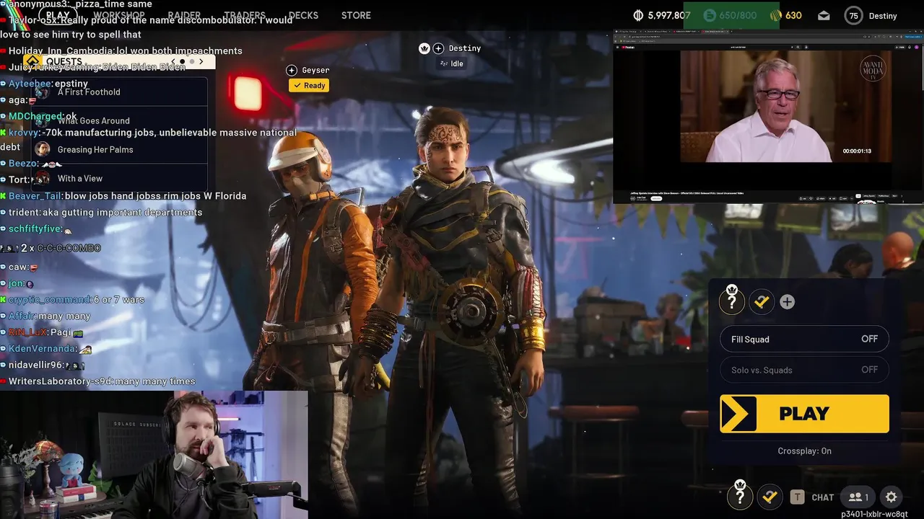Click WritersLaboratory's many many times chat message
Image resolution: width=924 pixels, height=519 pixels.
(x=98, y=381)
